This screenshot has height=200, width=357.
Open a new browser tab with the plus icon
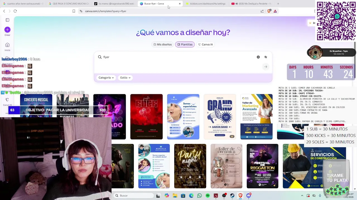tap(278, 4)
